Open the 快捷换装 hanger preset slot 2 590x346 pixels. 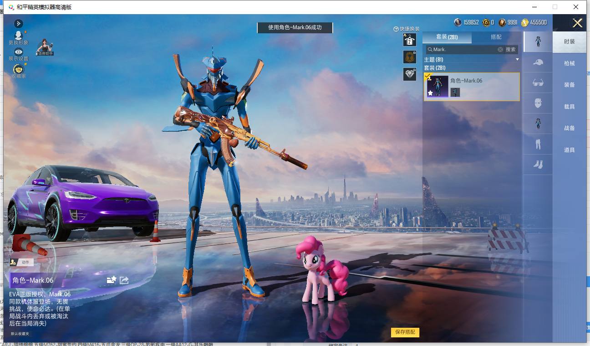coord(409,40)
